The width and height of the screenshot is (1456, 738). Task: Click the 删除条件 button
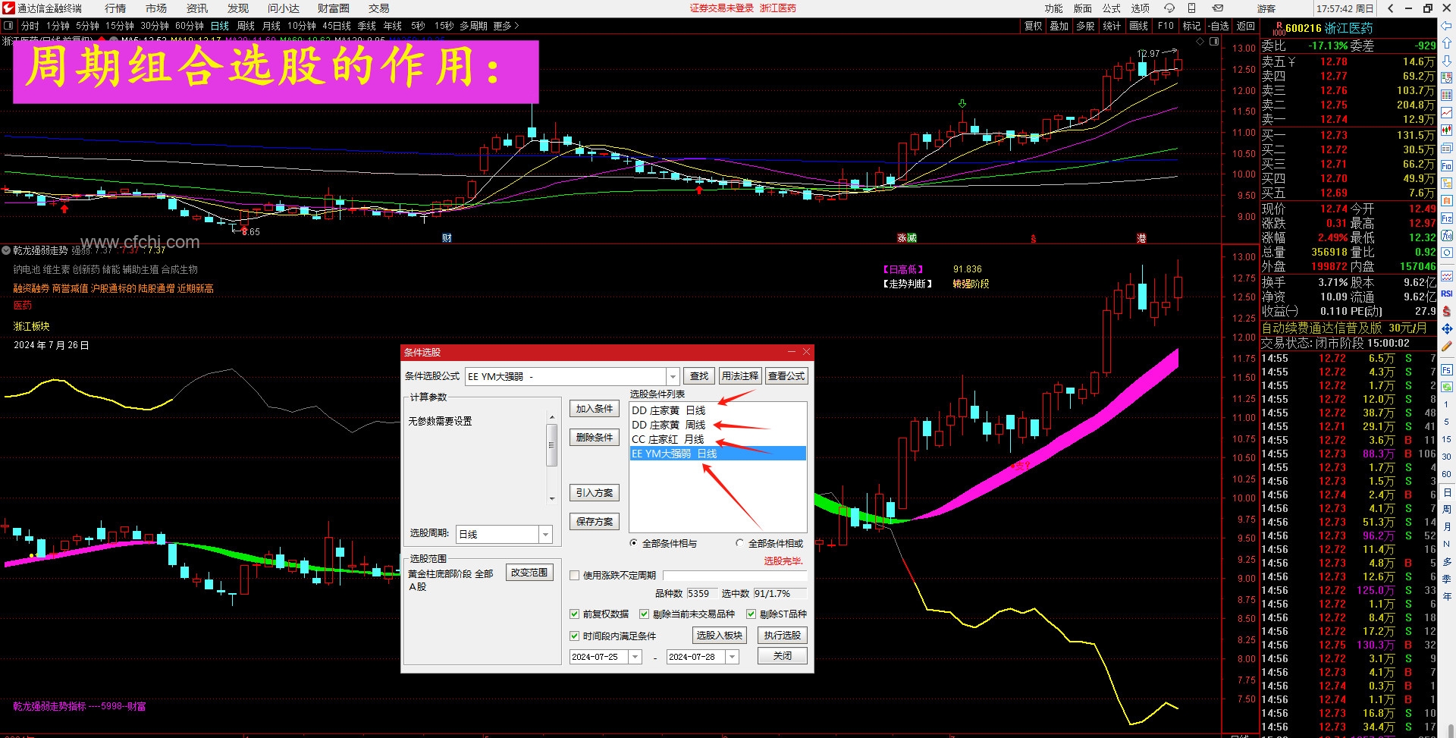pyautogui.click(x=595, y=438)
